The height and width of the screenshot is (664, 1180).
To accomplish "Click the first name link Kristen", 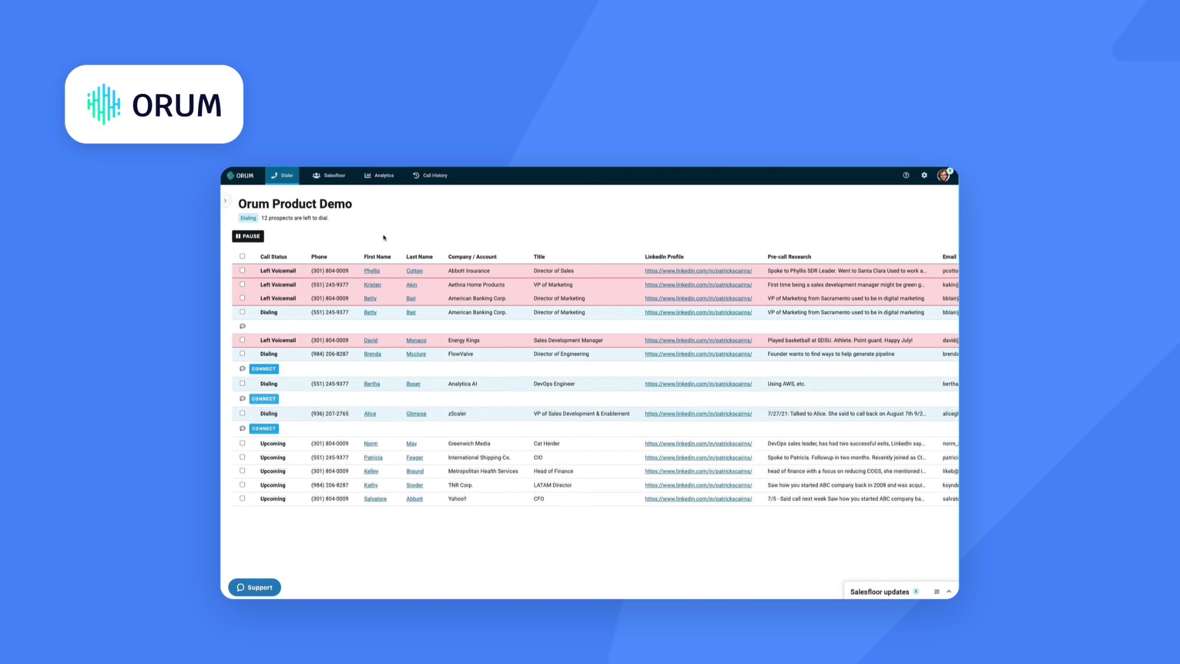I will point(372,285).
